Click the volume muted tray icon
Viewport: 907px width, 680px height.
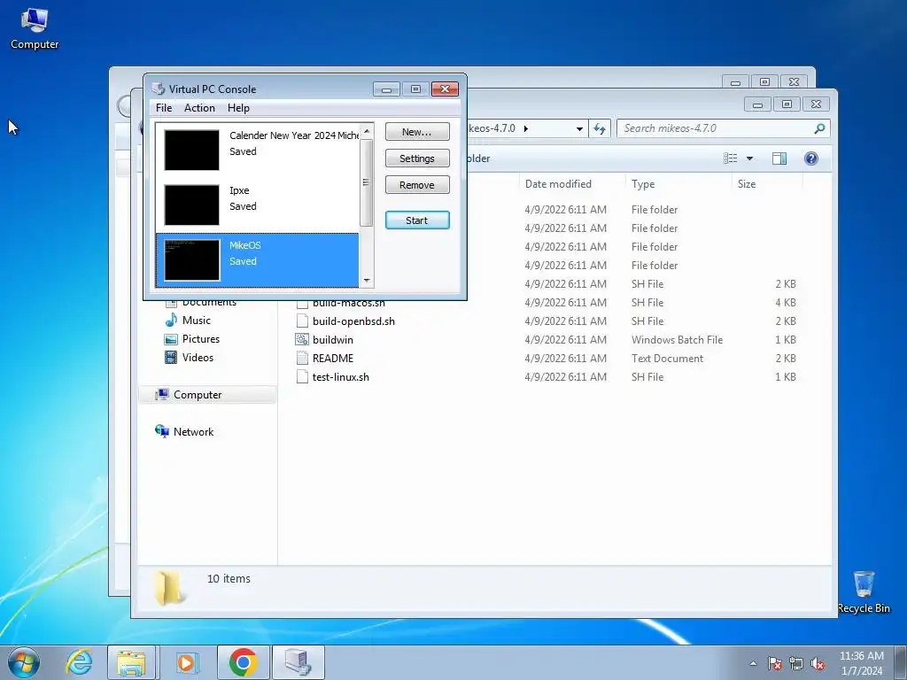click(x=818, y=663)
